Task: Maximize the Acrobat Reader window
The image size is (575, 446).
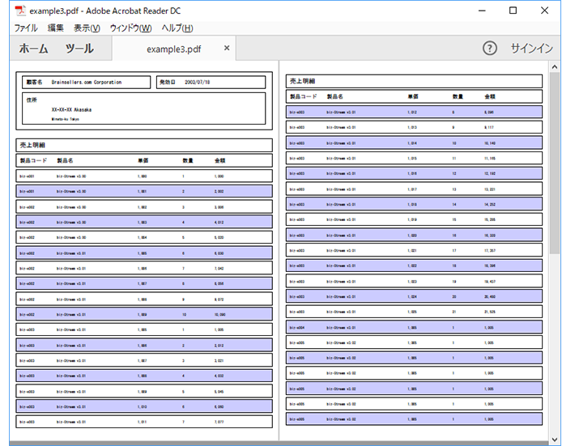Action: click(513, 11)
